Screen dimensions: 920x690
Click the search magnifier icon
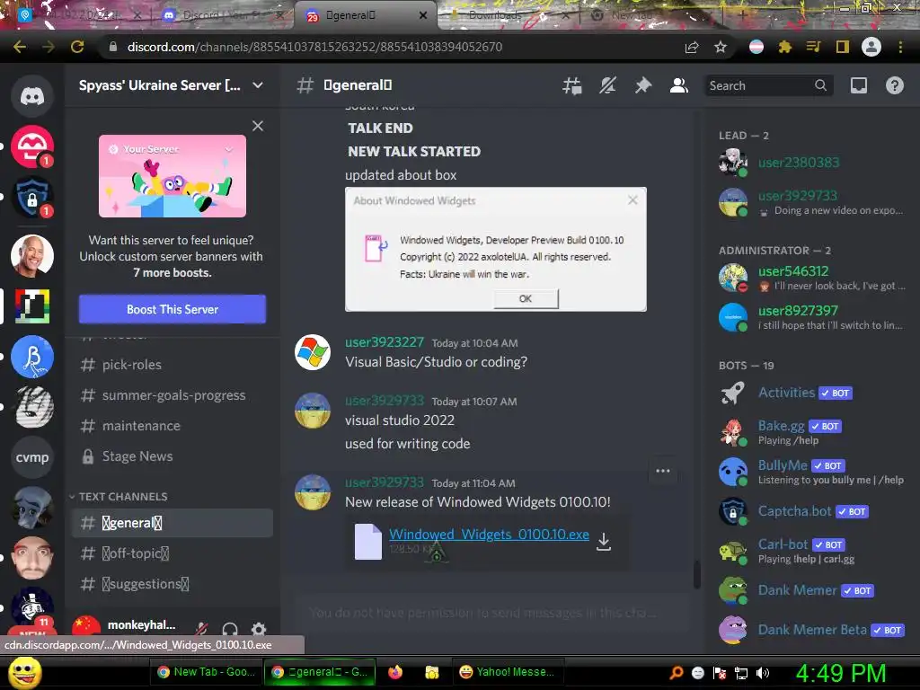820,85
